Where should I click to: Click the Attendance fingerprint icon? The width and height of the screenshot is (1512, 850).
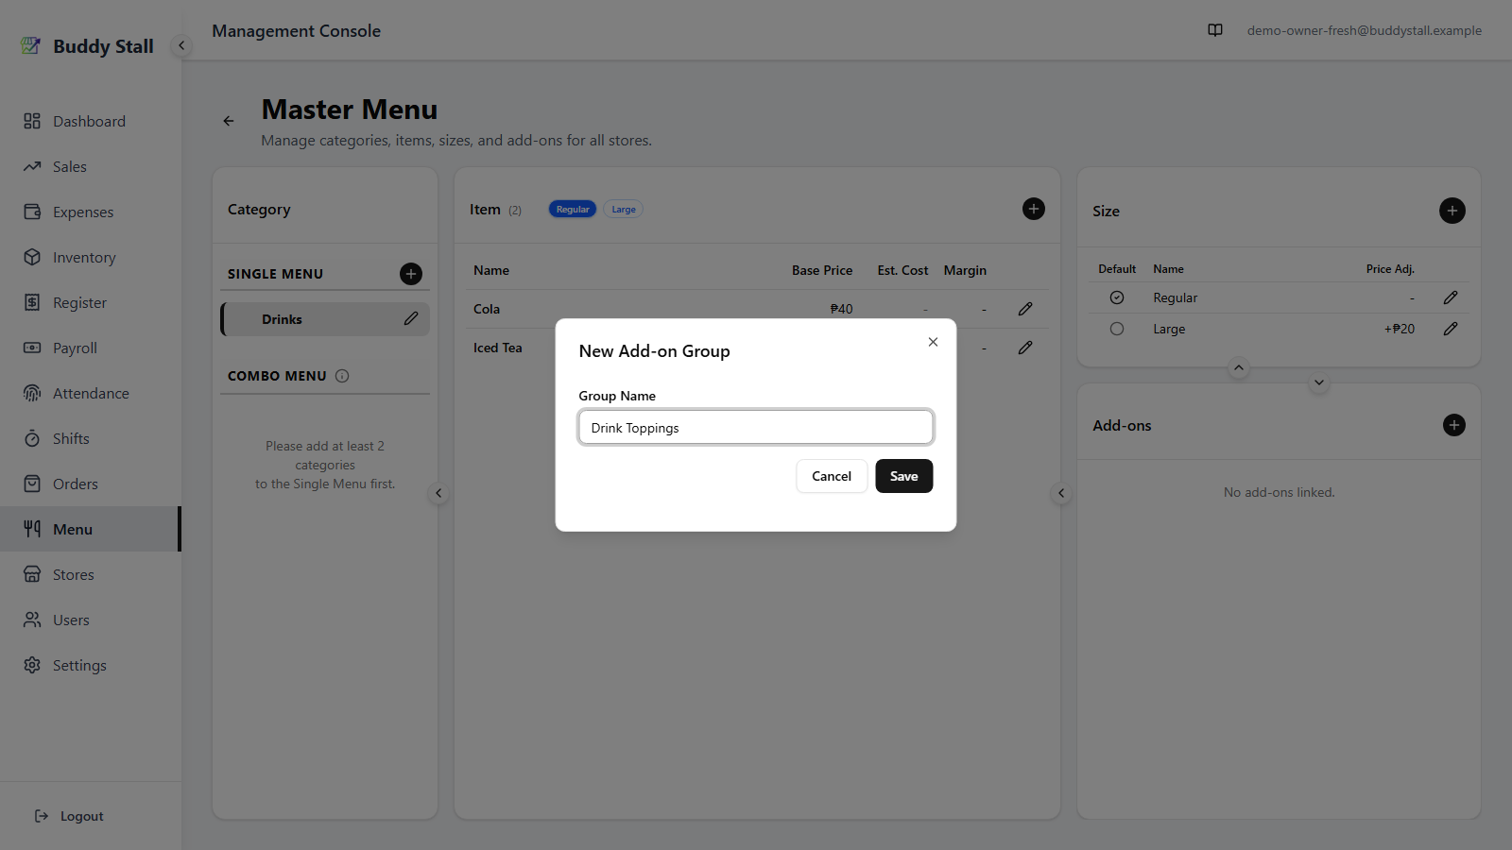[x=32, y=393]
